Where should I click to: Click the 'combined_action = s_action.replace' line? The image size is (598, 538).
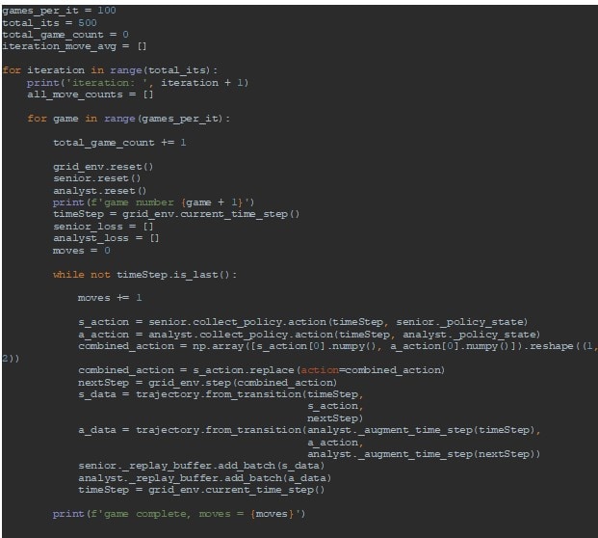261,370
